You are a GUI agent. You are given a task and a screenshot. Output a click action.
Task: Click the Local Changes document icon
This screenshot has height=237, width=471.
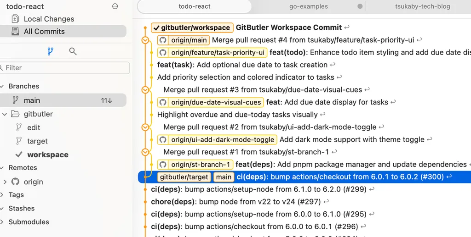tap(16, 19)
